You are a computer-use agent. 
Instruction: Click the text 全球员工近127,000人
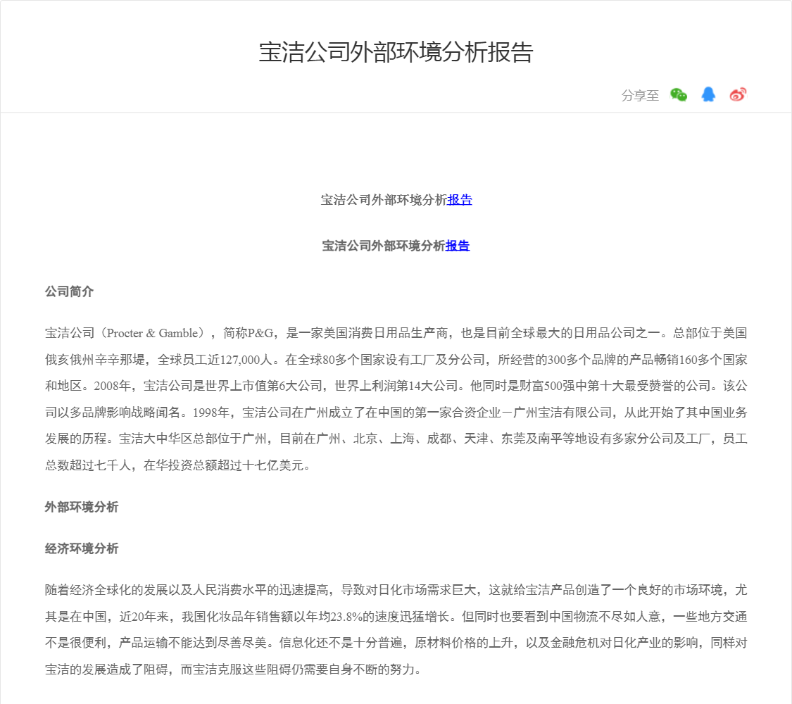click(x=215, y=360)
